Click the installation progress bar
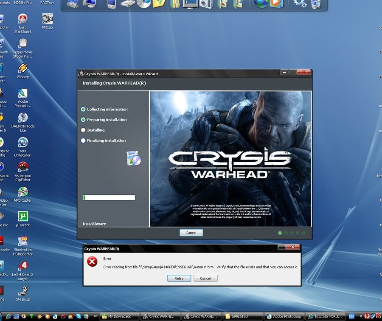This screenshot has height=321, width=382. (x=109, y=197)
